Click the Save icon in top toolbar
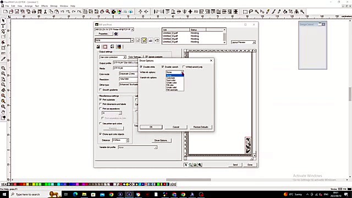352x198 pixels. [x=17, y=12]
